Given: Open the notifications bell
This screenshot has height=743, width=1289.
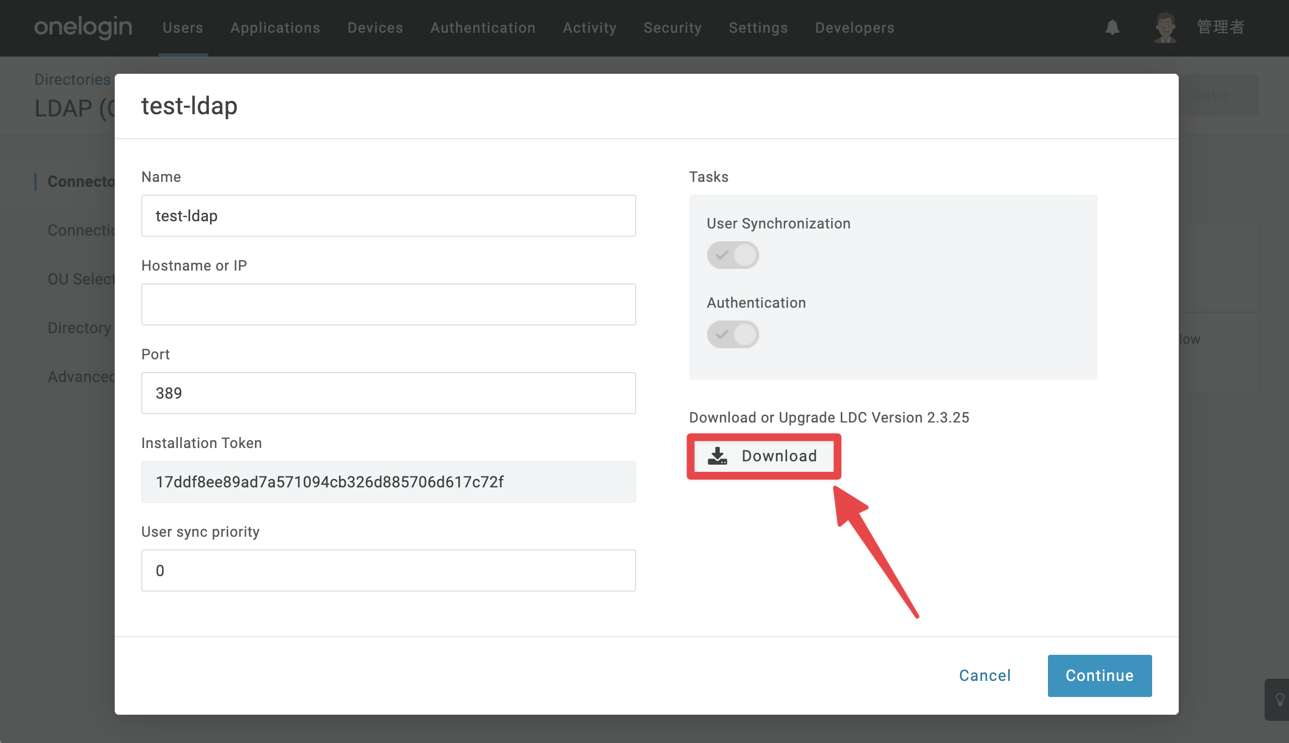Looking at the screenshot, I should pos(1112,27).
